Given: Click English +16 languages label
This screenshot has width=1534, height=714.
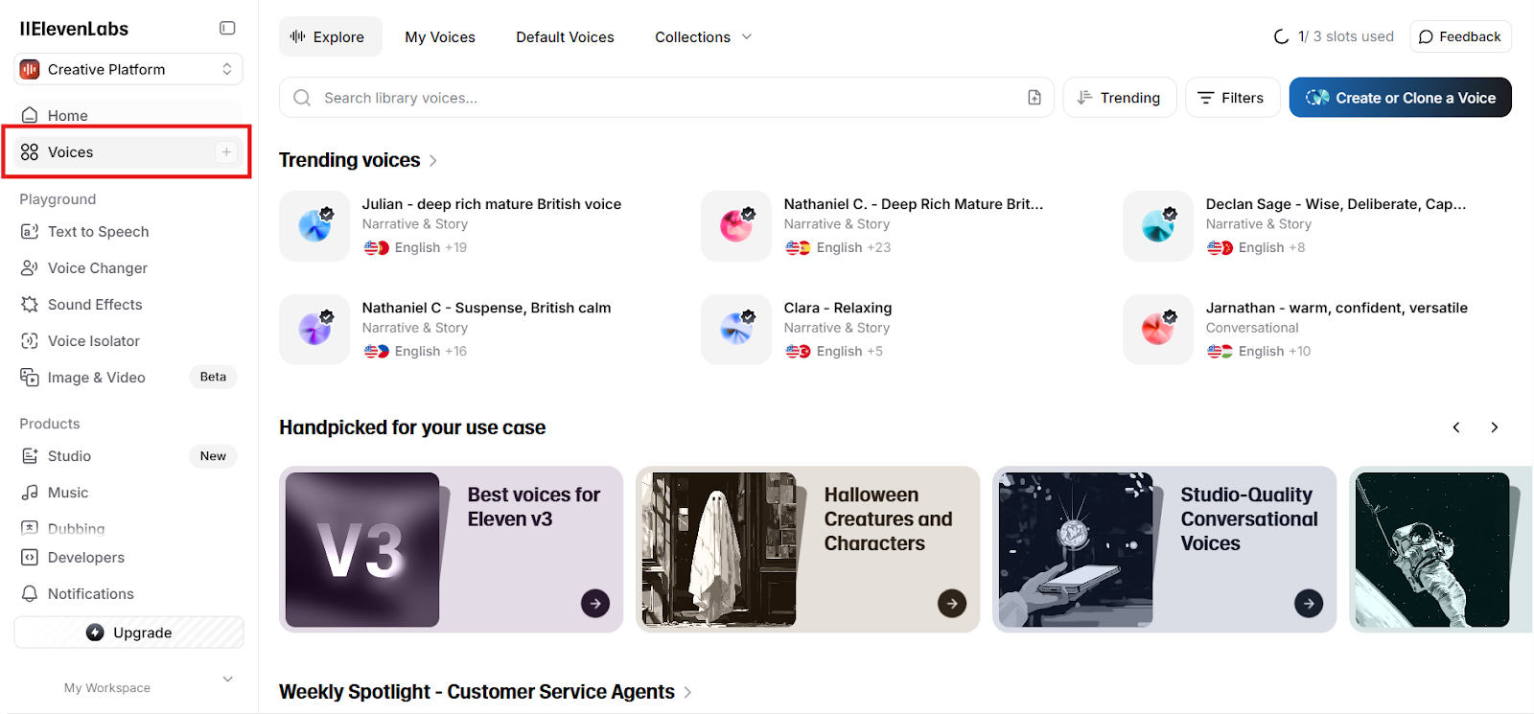Looking at the screenshot, I should [415, 351].
